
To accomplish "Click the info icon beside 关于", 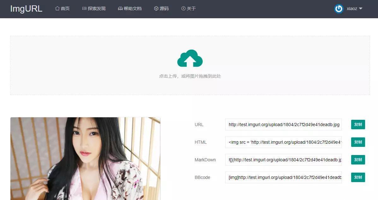I will 183,8.
